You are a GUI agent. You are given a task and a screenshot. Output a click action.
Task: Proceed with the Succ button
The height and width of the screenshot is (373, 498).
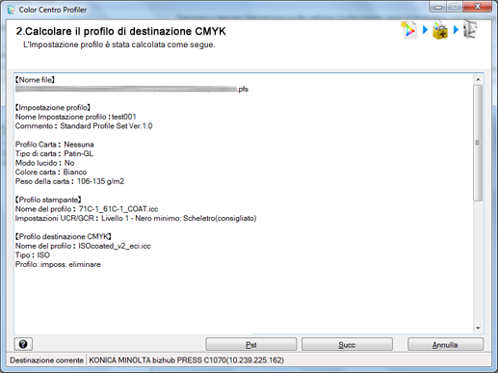(x=347, y=344)
